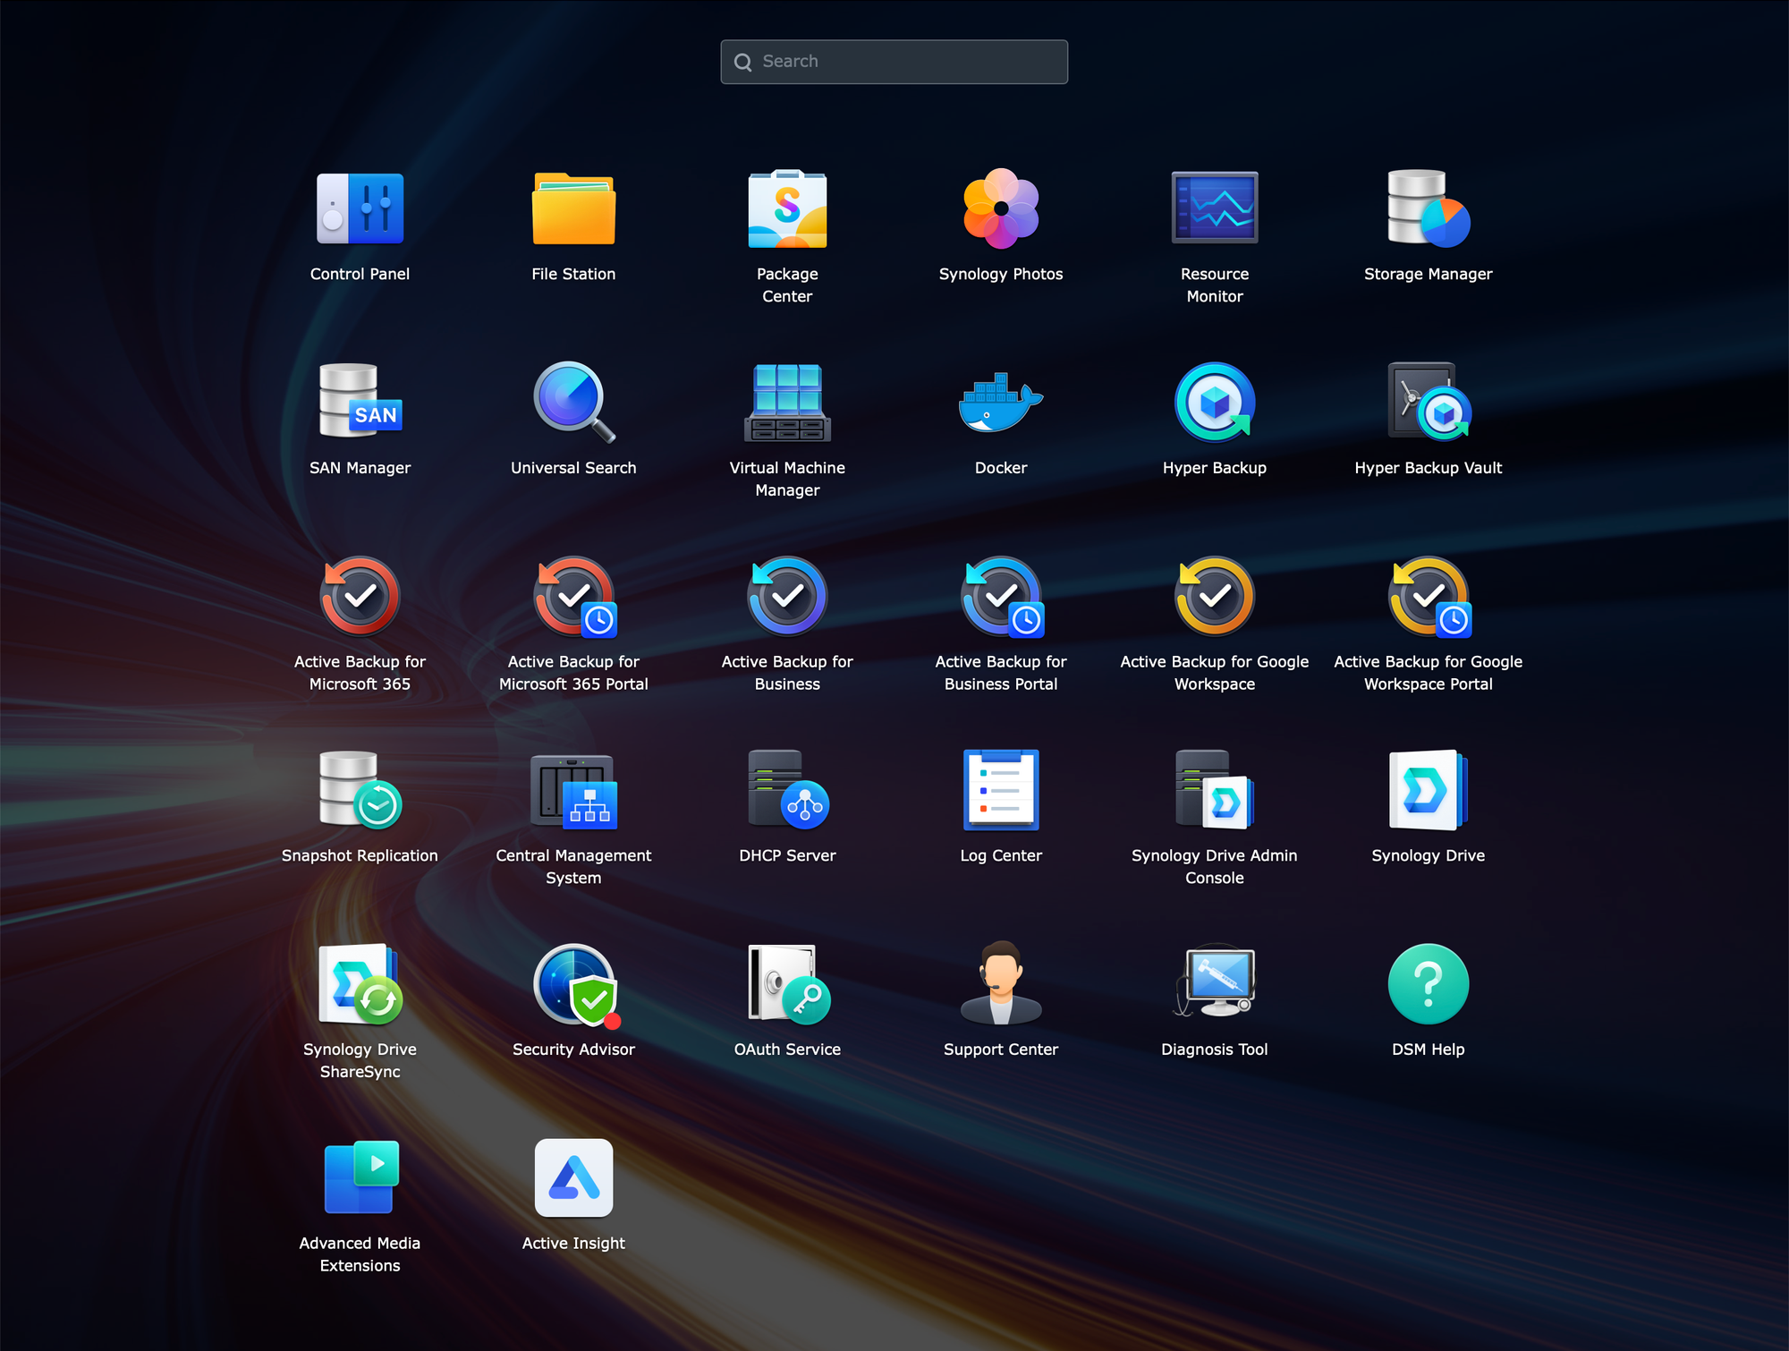1789x1351 pixels.
Task: Open SAN Manager
Action: tap(360, 402)
